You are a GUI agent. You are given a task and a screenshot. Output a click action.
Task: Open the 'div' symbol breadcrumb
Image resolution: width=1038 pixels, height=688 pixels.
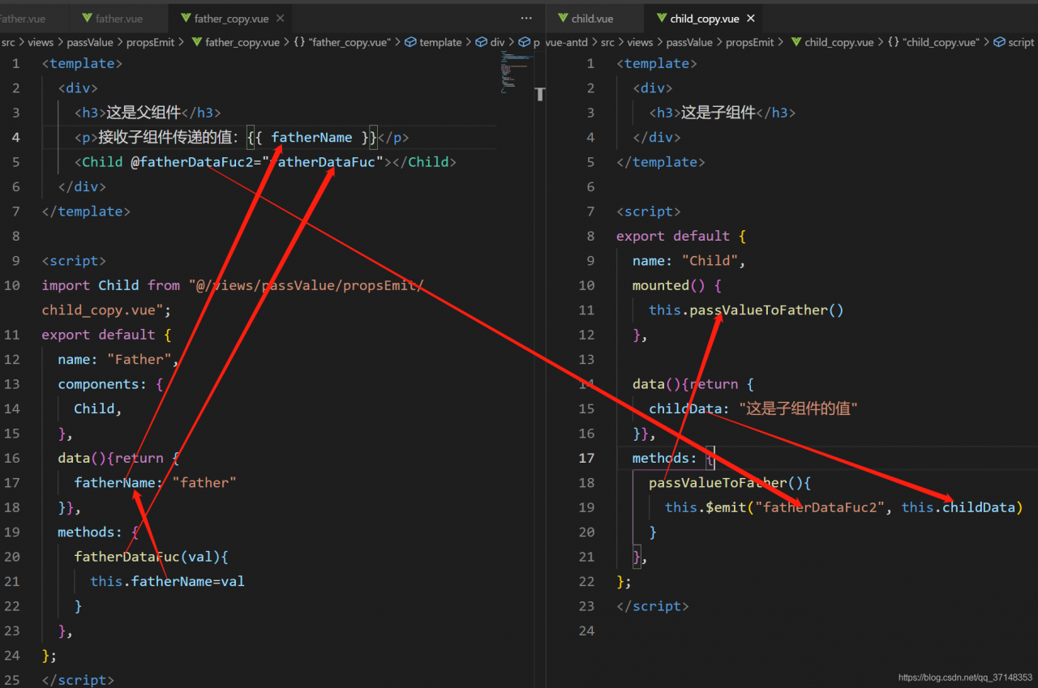[491, 42]
